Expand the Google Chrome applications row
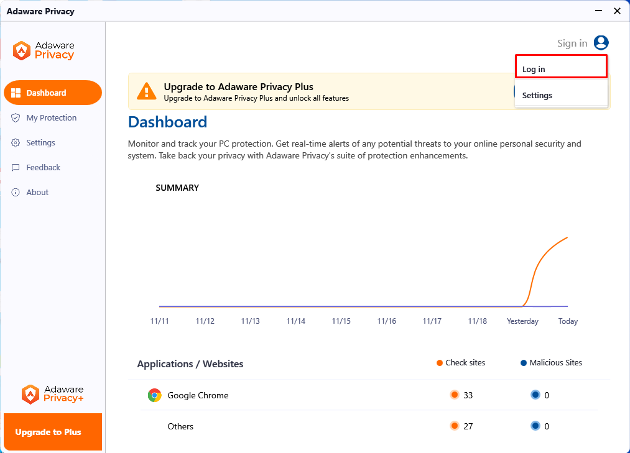630x453 pixels. (197, 395)
